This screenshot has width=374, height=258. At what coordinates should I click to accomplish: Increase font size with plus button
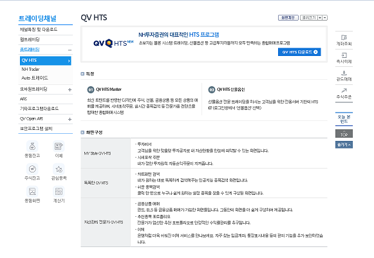(320, 17)
